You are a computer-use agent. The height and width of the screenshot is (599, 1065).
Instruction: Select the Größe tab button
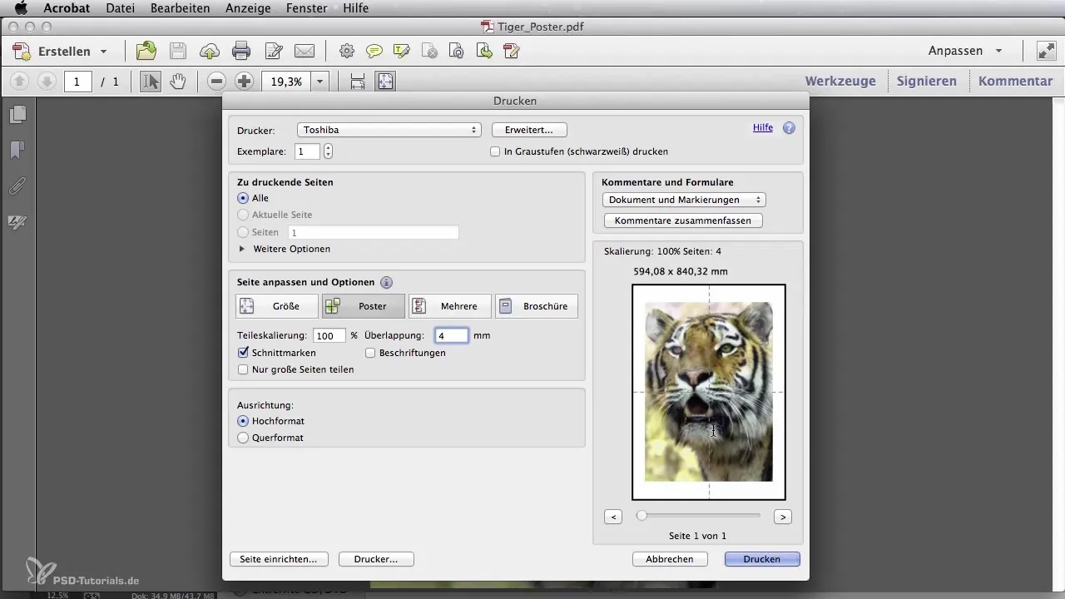[x=277, y=306]
